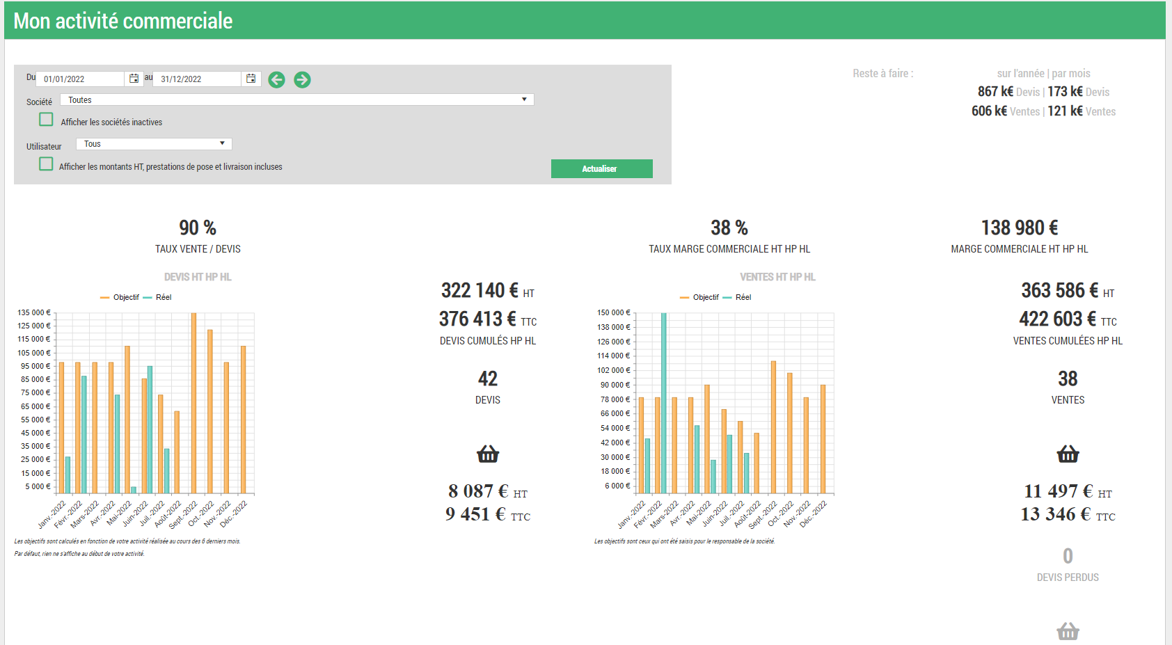Go to previous period with left arrow
The image size is (1172, 645).
(x=276, y=80)
